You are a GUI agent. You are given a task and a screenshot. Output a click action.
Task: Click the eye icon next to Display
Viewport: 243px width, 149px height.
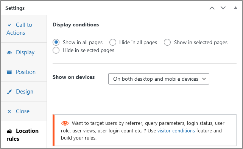coord(9,53)
